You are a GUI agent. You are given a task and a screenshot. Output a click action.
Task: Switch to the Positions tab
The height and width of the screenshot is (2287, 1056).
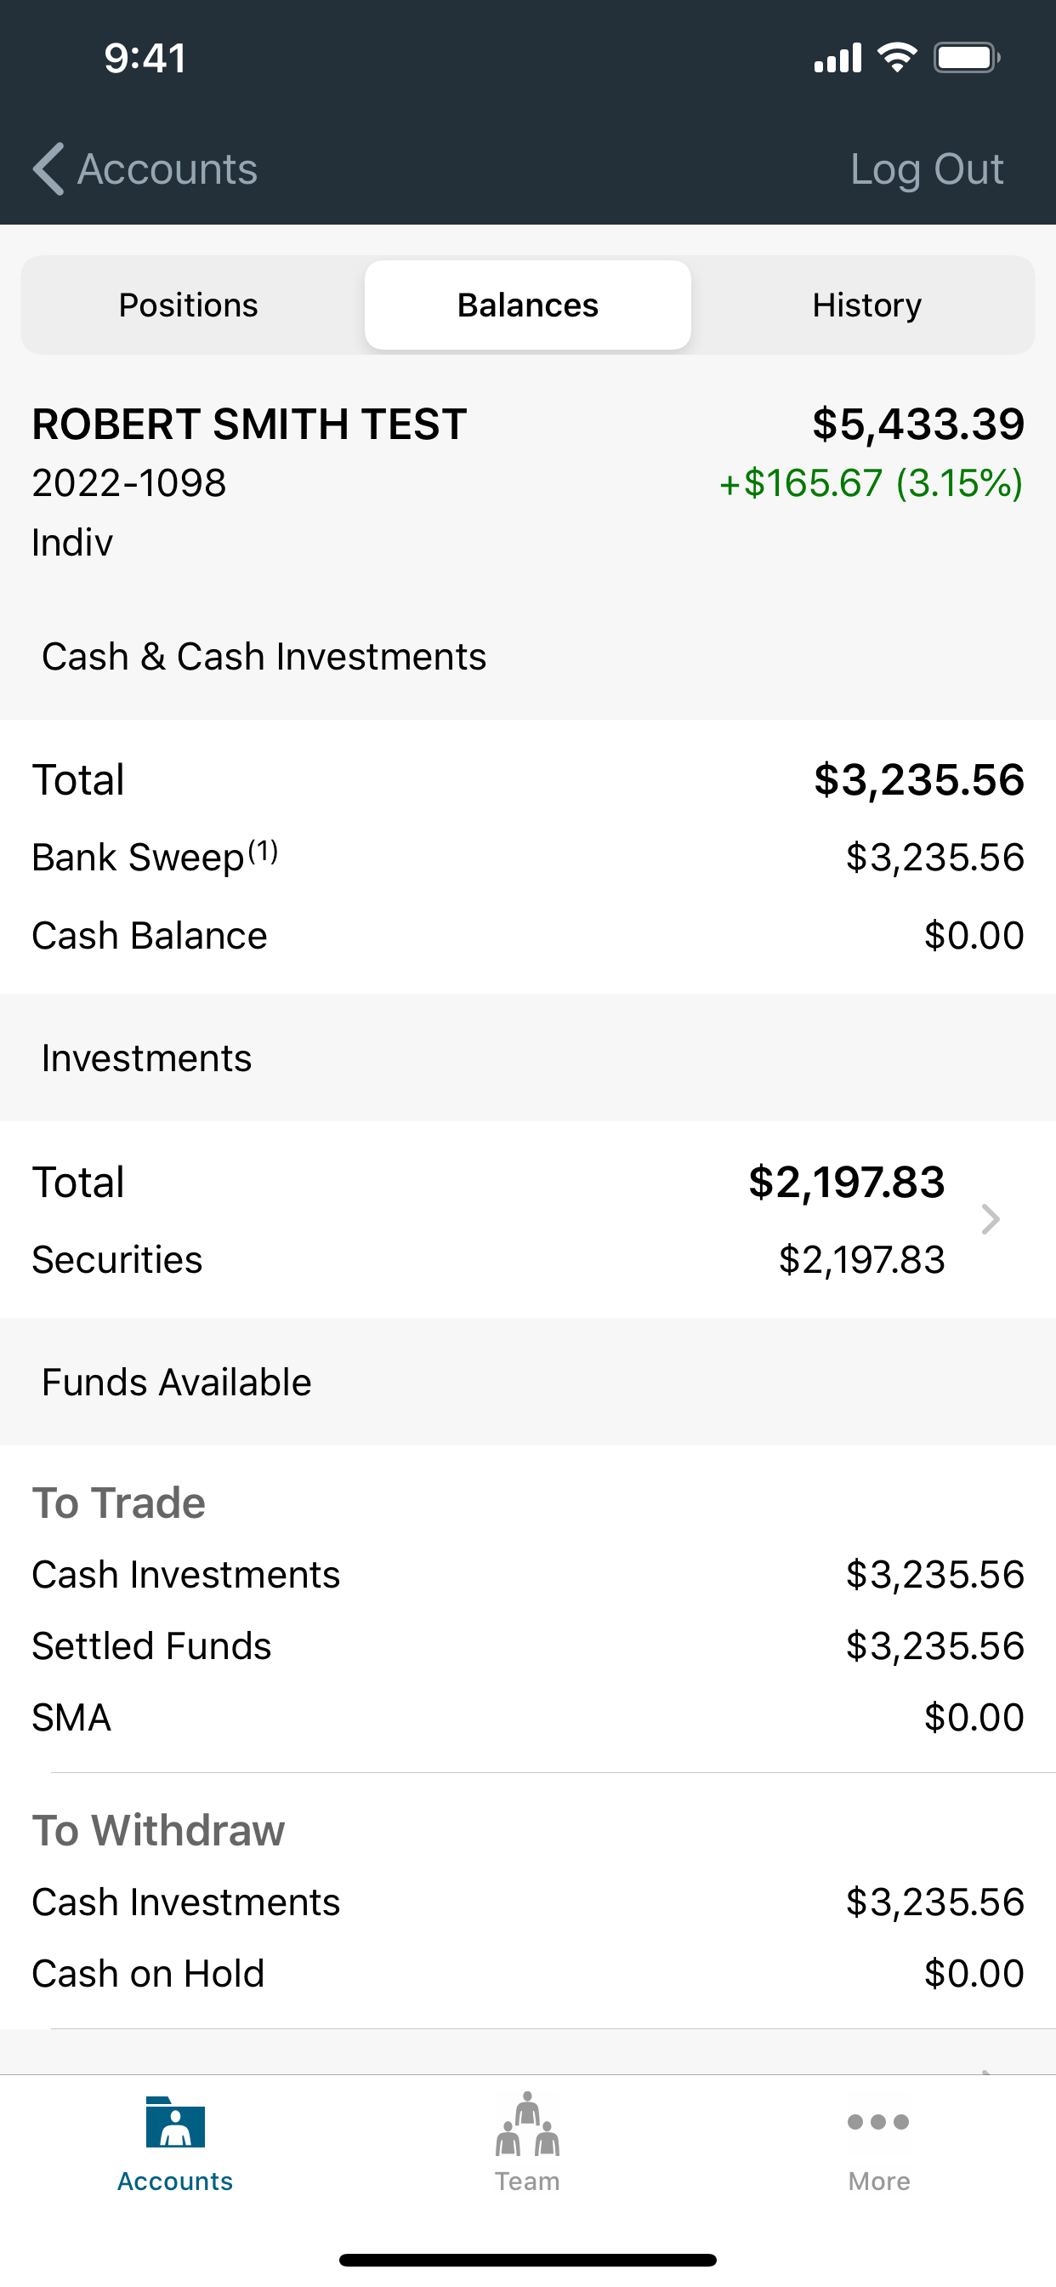pos(188,305)
